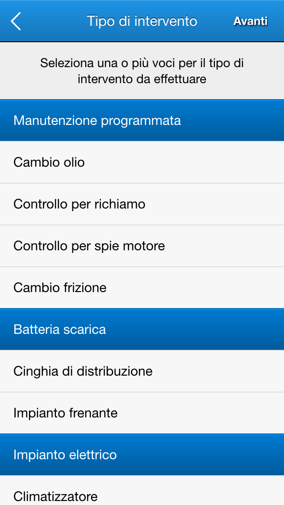Select Cambio frizione intervention

coord(142,288)
